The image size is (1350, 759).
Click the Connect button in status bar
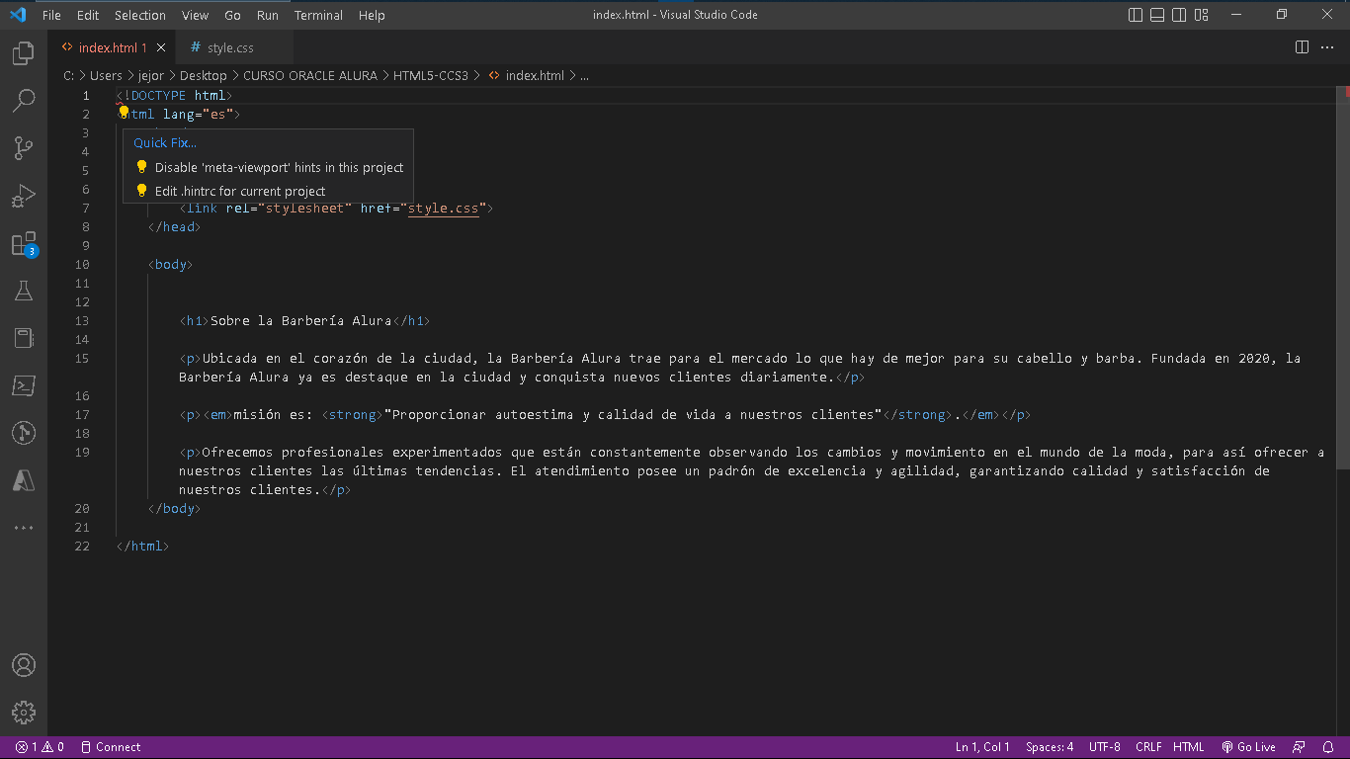tap(111, 747)
